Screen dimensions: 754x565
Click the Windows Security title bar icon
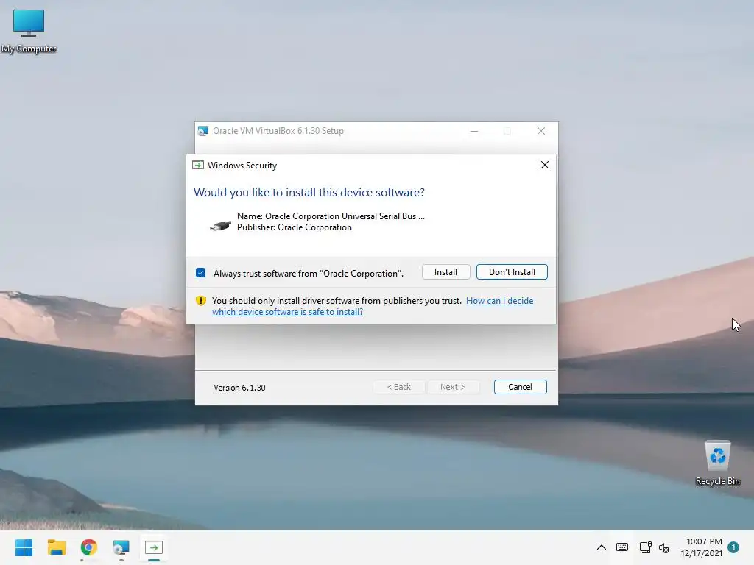(197, 165)
